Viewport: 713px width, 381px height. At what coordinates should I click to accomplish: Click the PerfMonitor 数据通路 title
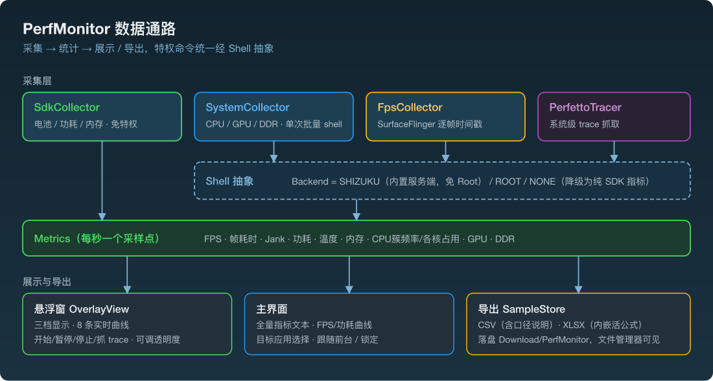click(x=99, y=30)
